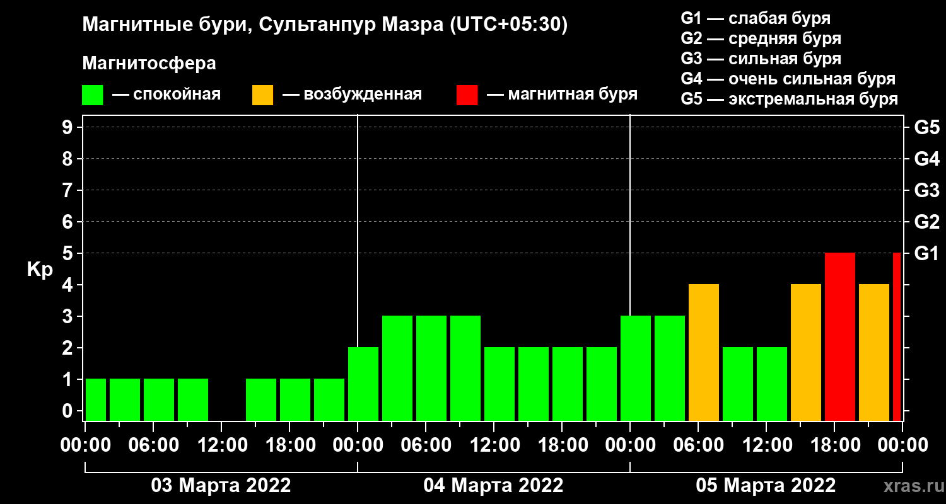Click the date label '04 Марта 2022'
This screenshot has height=504, width=946.
[493, 486]
